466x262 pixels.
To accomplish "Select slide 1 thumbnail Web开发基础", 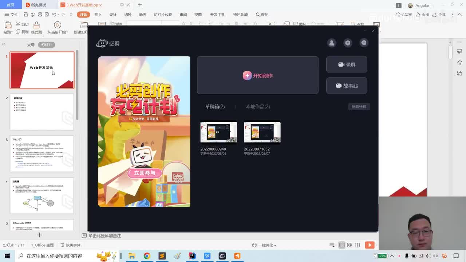I will [42, 70].
